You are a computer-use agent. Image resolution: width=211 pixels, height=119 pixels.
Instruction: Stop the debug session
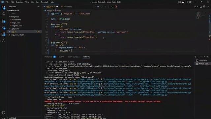(x=116, y=7)
